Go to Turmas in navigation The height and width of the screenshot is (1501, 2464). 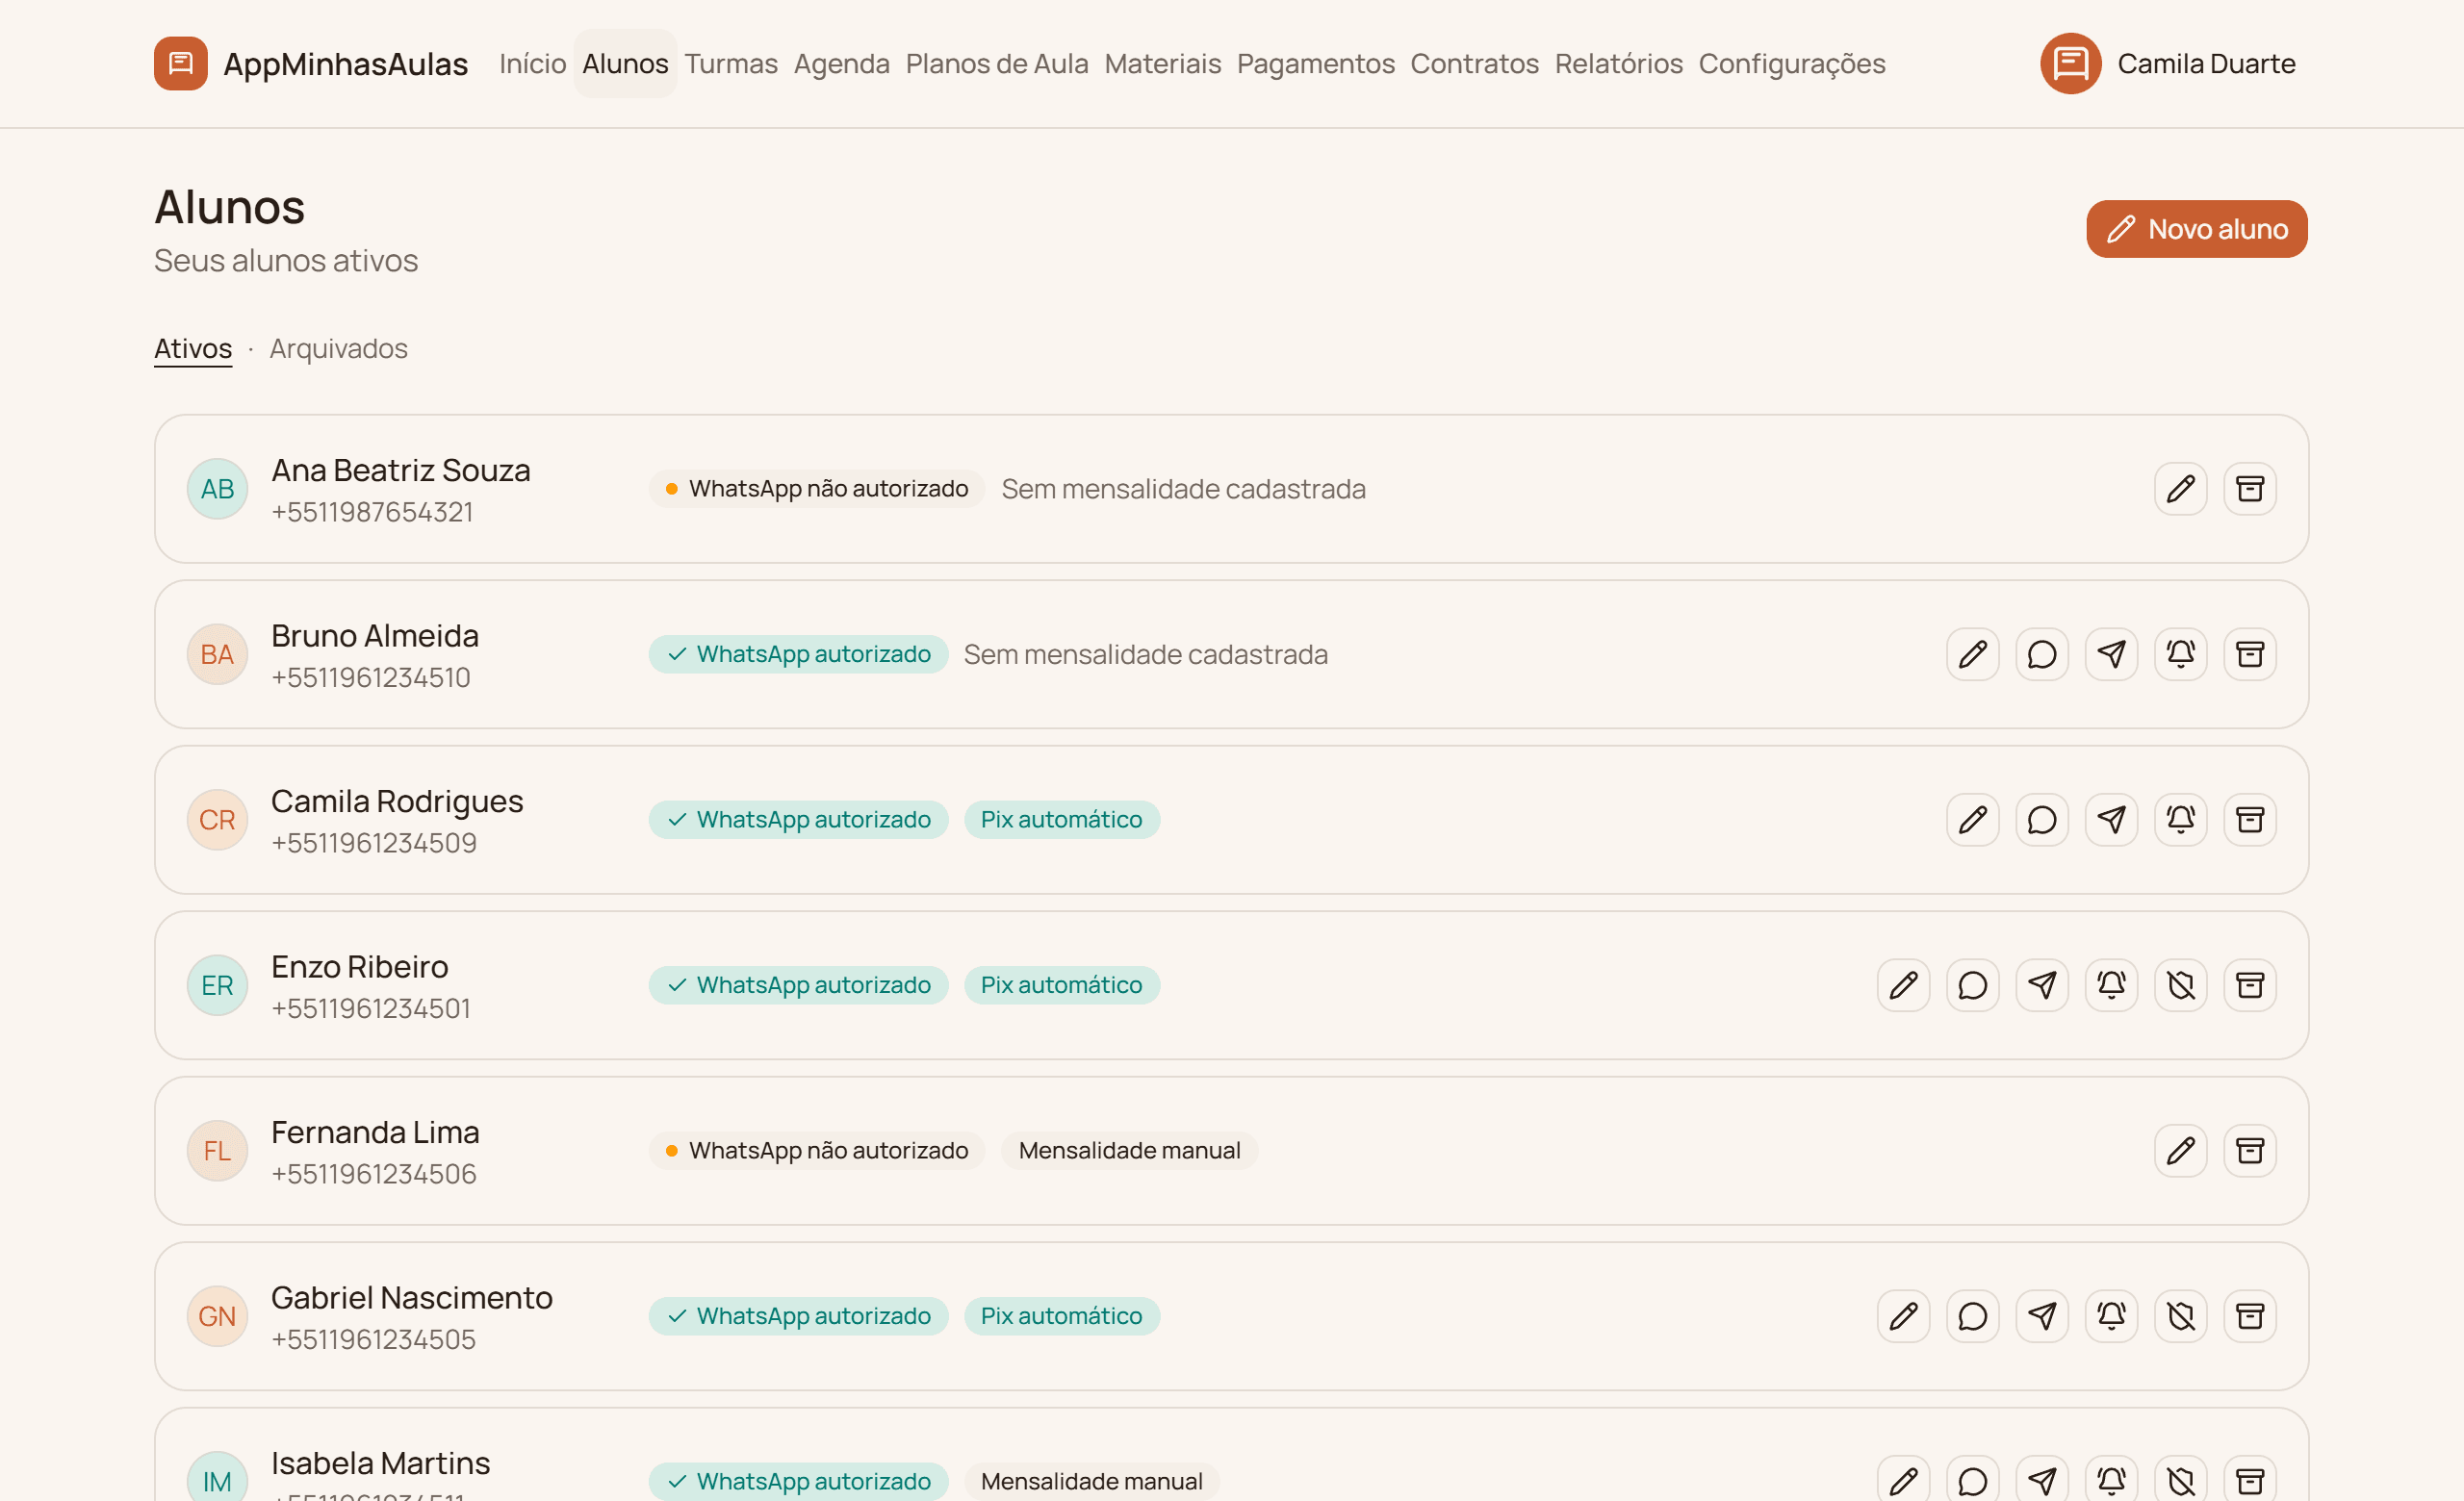(x=731, y=64)
